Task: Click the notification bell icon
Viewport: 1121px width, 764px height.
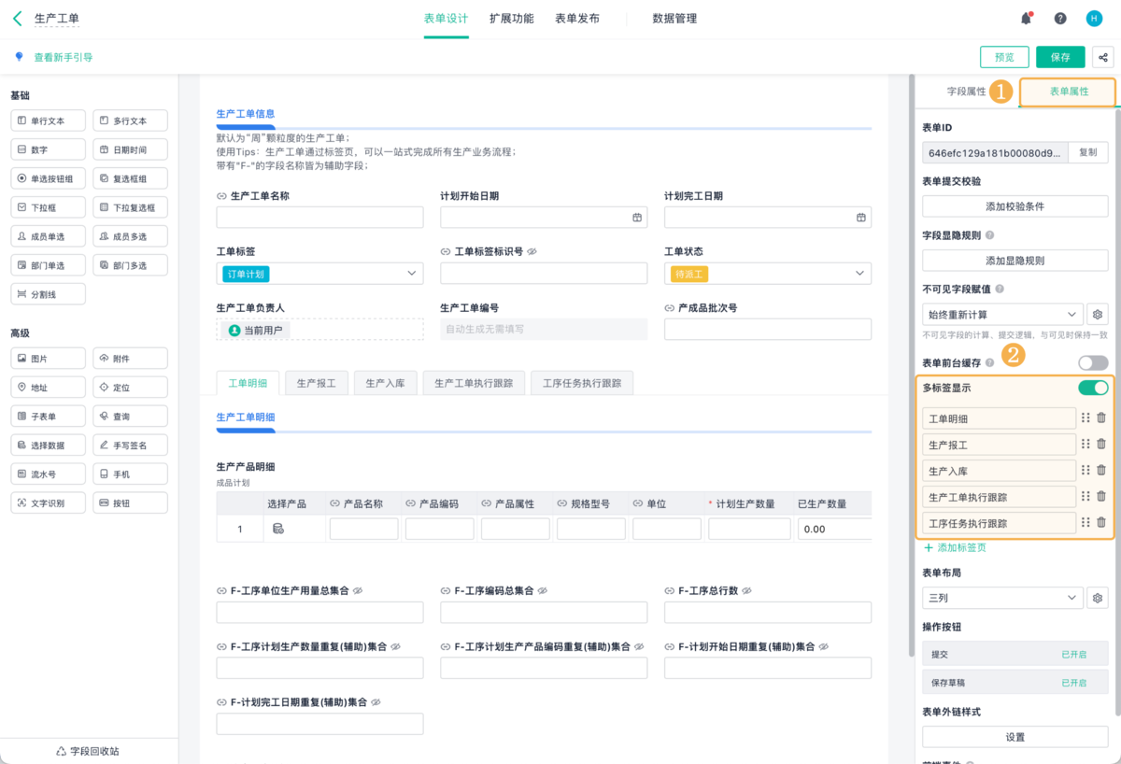Action: (x=1026, y=18)
